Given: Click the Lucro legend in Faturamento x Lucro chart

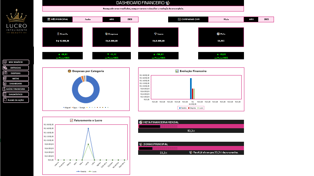Looking at the screenshot, I should 93,171.
